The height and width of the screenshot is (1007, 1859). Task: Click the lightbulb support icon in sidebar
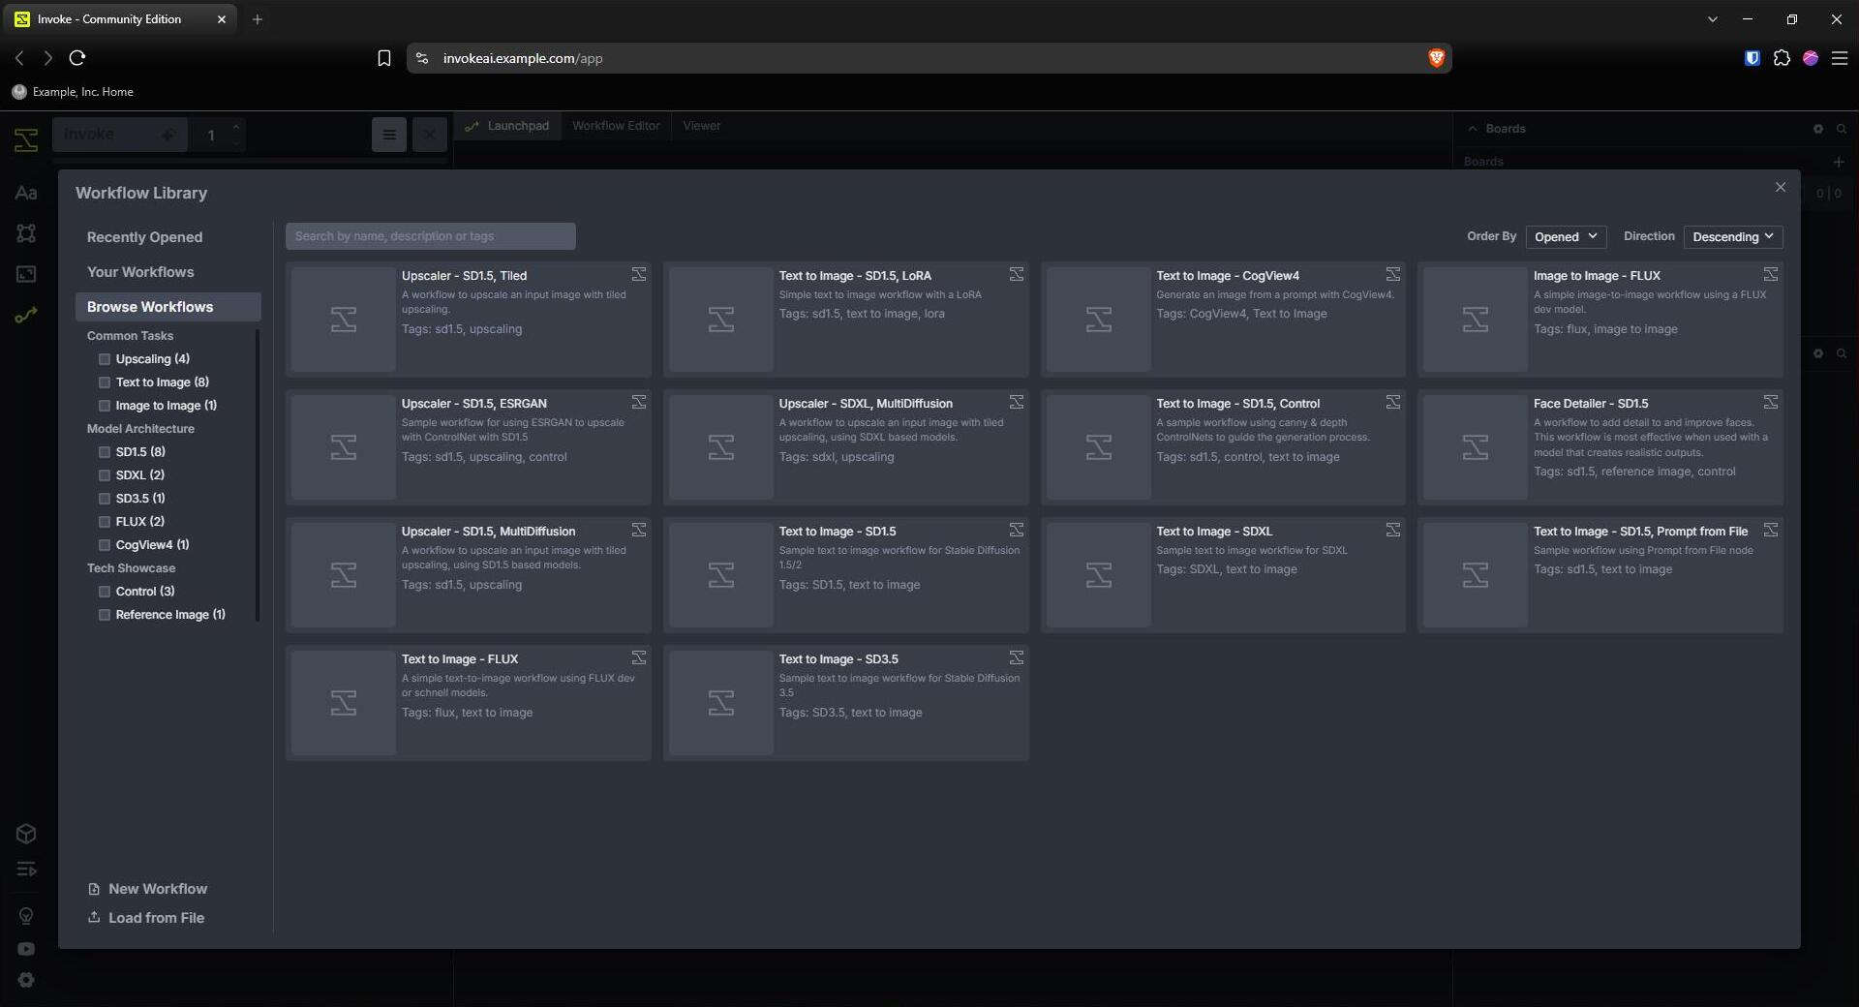tap(26, 916)
